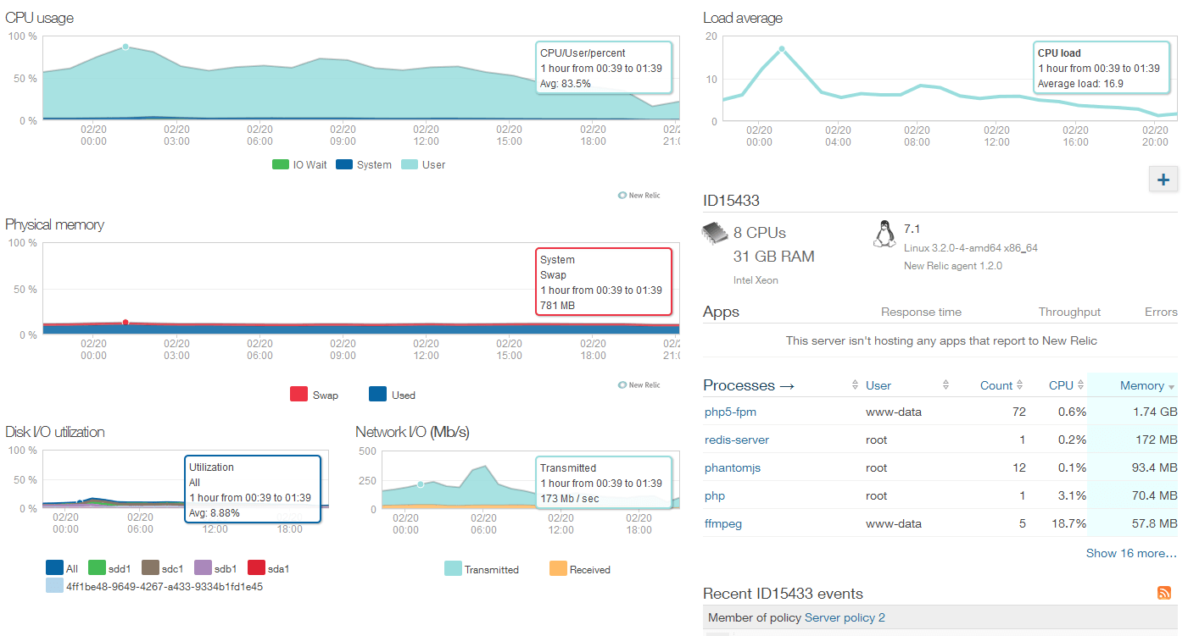Screen dimensions: 1188x636
Task: Click the 18.7% CPU value for ffmpeg
Action: click(x=1068, y=523)
